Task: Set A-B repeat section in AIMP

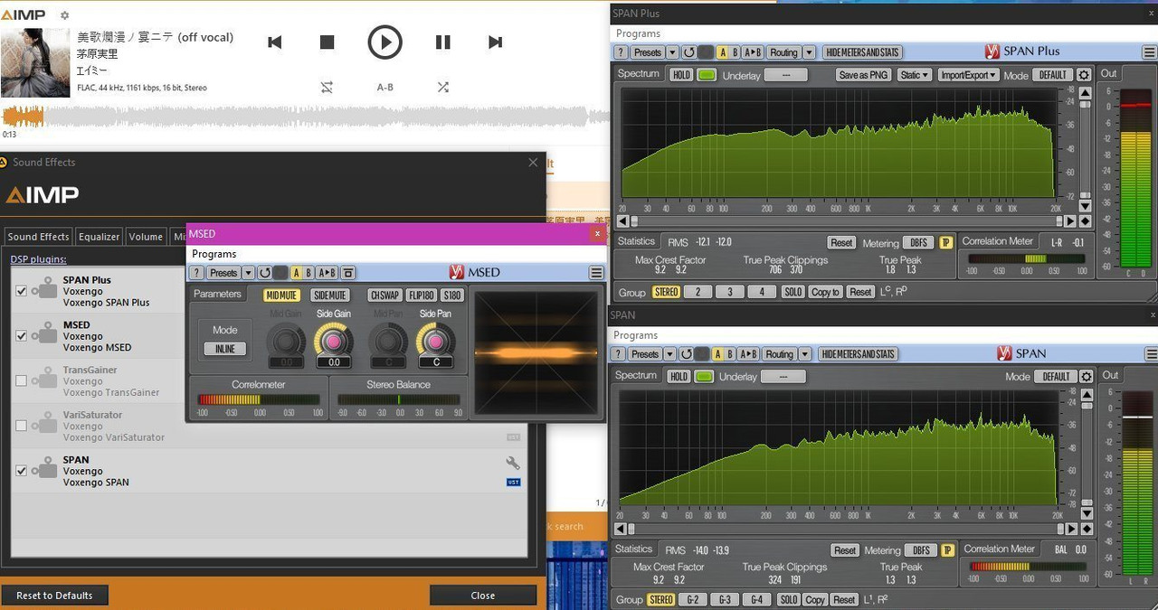Action: [384, 88]
